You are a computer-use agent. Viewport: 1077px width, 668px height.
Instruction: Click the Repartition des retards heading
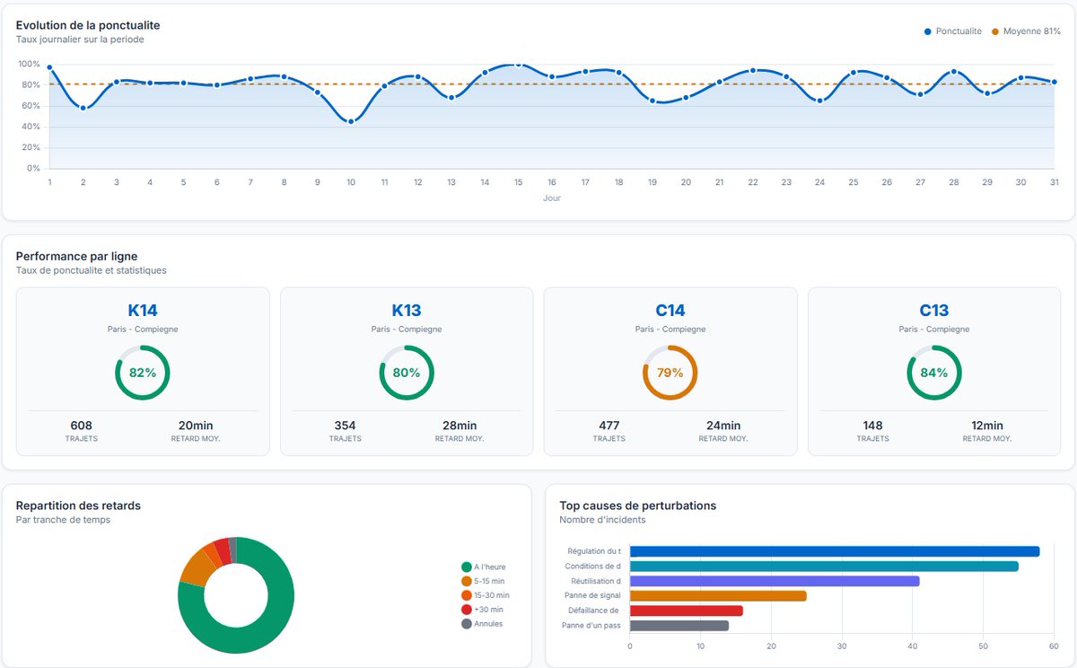coord(78,505)
